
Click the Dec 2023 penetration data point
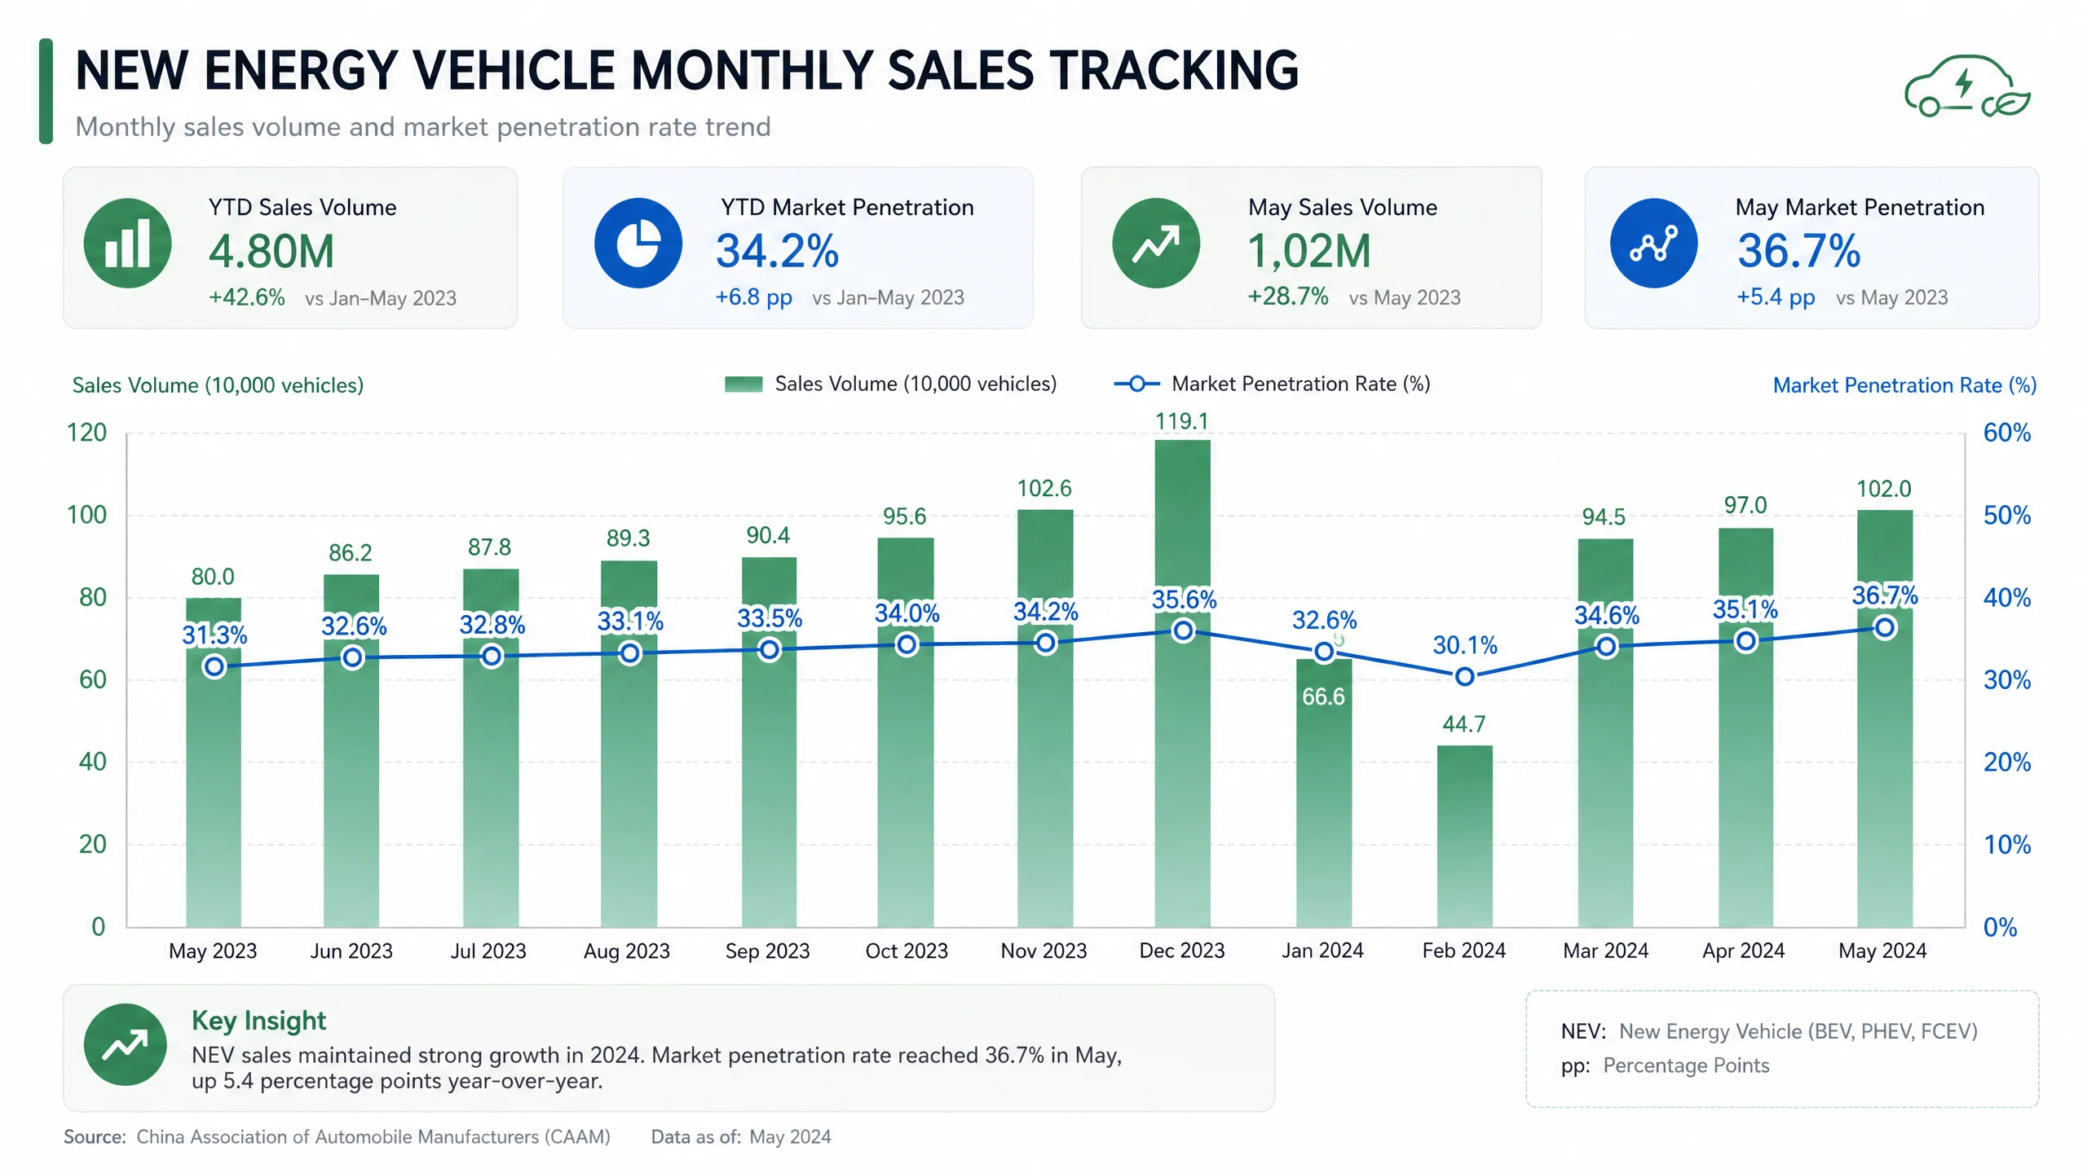pos(1183,630)
